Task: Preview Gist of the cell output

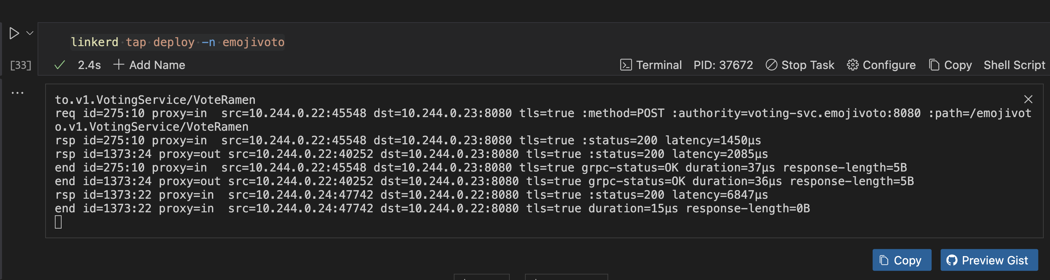Action: pyautogui.click(x=989, y=260)
